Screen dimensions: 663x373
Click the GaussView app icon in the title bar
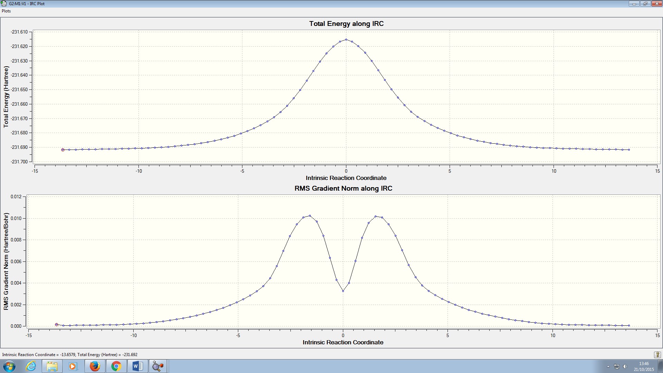point(4,3)
